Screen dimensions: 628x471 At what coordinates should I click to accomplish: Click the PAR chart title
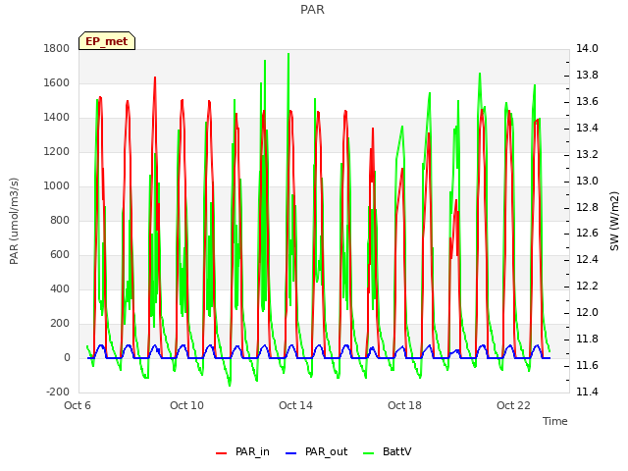[x=312, y=9]
